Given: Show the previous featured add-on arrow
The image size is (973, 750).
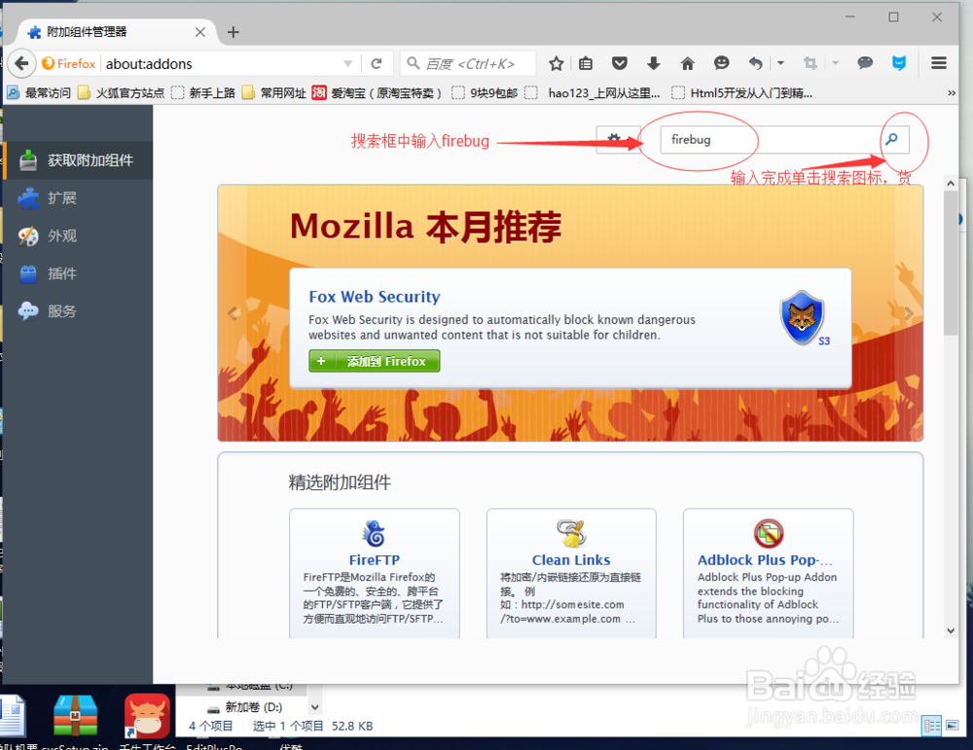Looking at the screenshot, I should (233, 313).
